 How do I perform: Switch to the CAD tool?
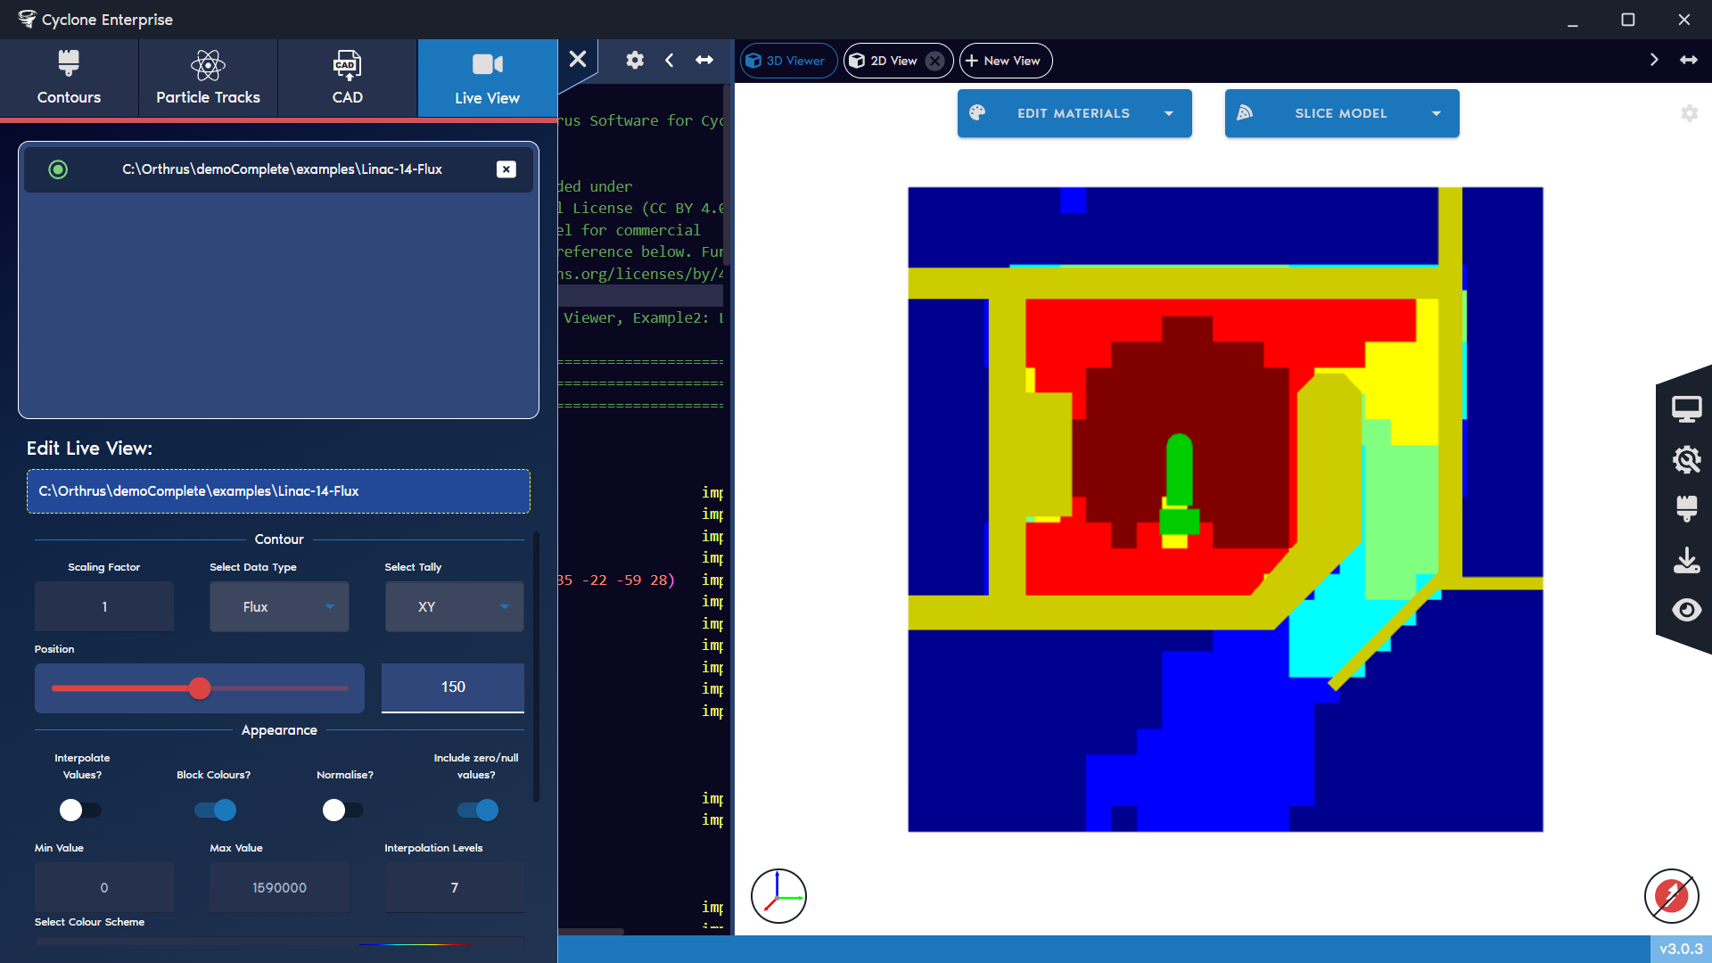click(347, 78)
